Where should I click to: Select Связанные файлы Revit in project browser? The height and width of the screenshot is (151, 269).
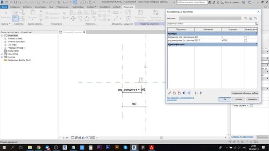(x=19, y=60)
